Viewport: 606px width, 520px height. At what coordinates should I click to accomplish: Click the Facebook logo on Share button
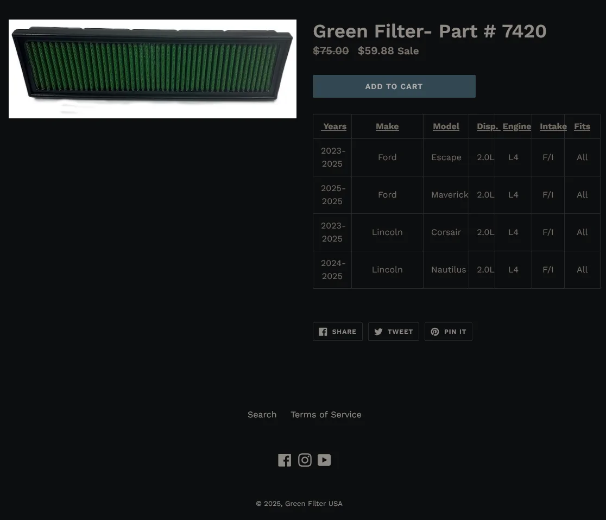pyautogui.click(x=323, y=332)
